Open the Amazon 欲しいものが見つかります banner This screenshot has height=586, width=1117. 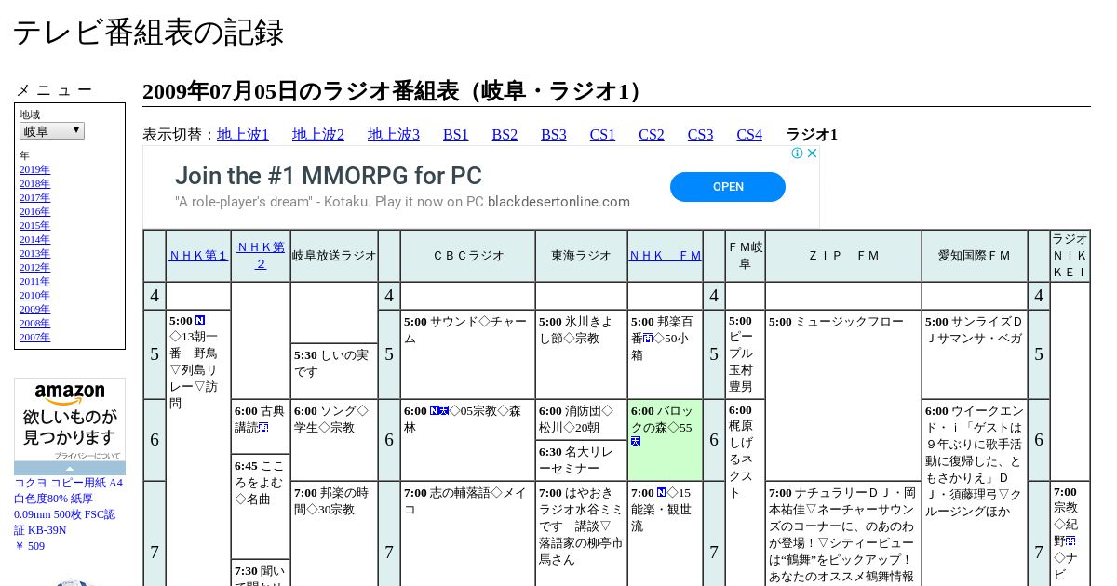click(70, 421)
